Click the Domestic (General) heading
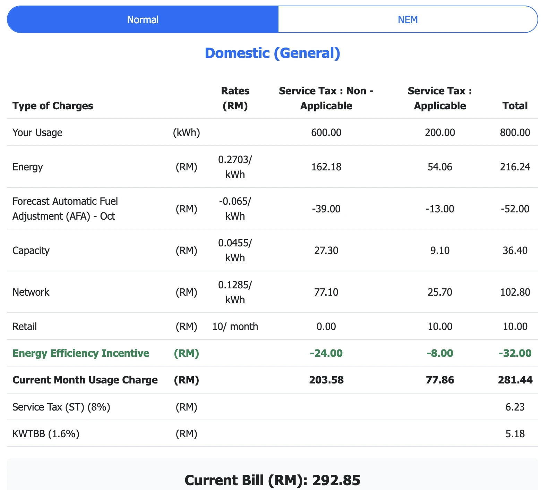Viewport: 541px width, 490px height. (x=272, y=53)
